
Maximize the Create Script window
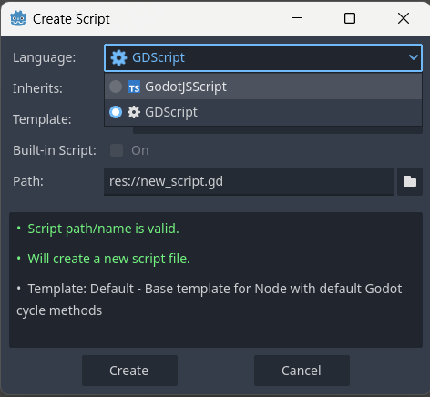350,18
